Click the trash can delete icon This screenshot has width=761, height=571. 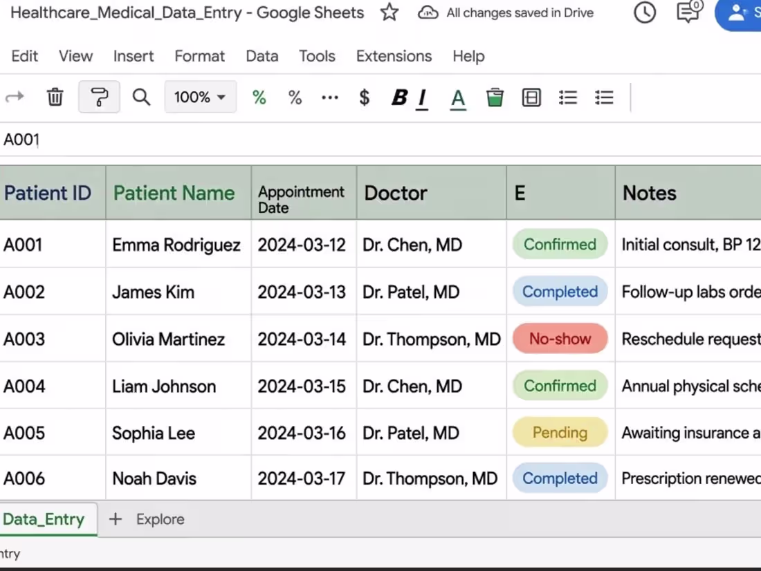coord(55,97)
